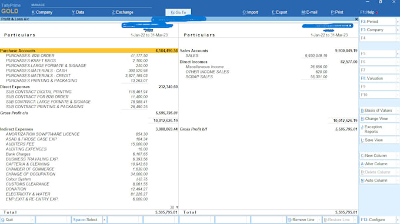Open the Z: Exchange menu
This screenshot has width=400, height=224.
(x=122, y=12)
